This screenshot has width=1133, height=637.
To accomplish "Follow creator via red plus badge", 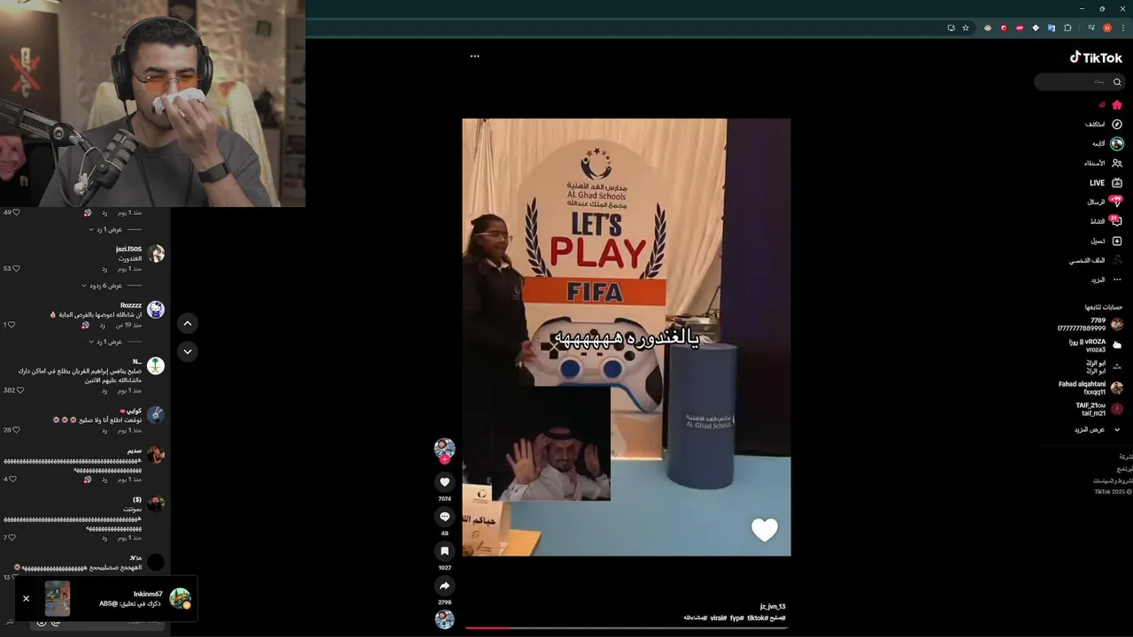I will coord(444,459).
